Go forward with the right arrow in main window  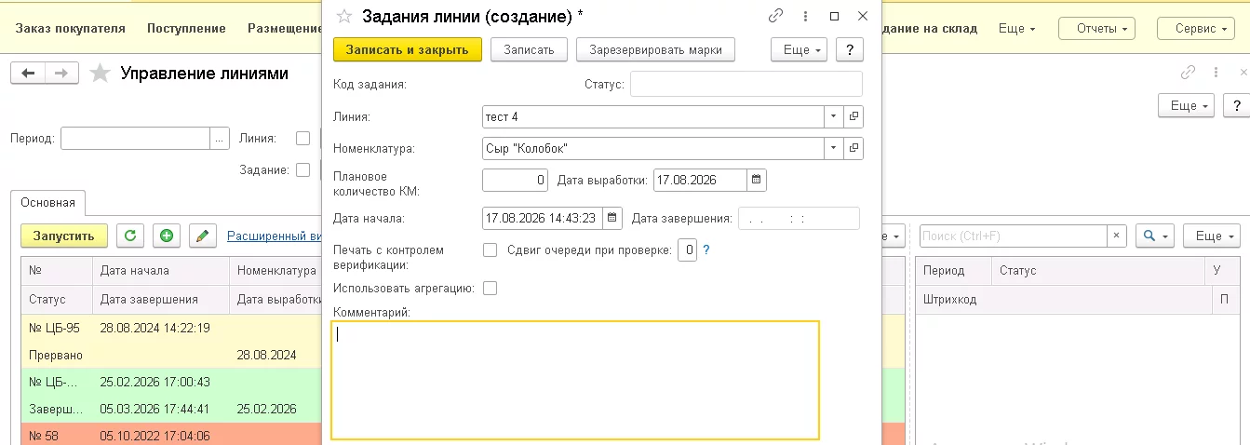coord(60,74)
